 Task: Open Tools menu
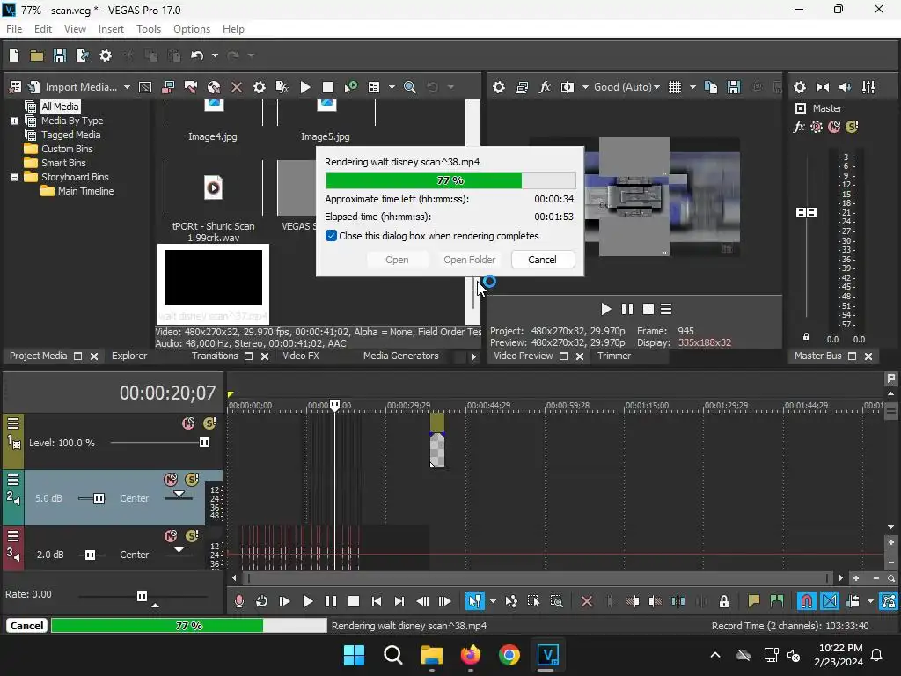(x=148, y=29)
